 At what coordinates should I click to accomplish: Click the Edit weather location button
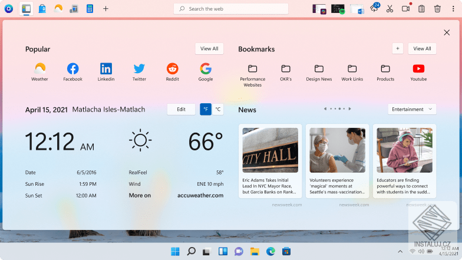coord(181,110)
